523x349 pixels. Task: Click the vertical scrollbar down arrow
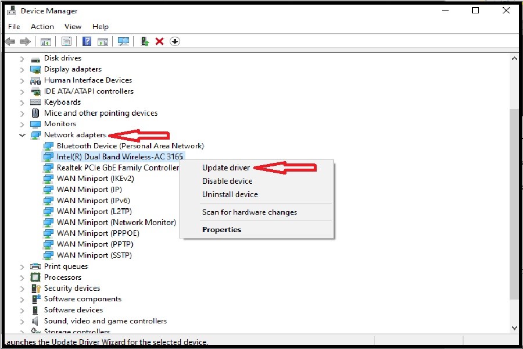pyautogui.click(x=514, y=328)
